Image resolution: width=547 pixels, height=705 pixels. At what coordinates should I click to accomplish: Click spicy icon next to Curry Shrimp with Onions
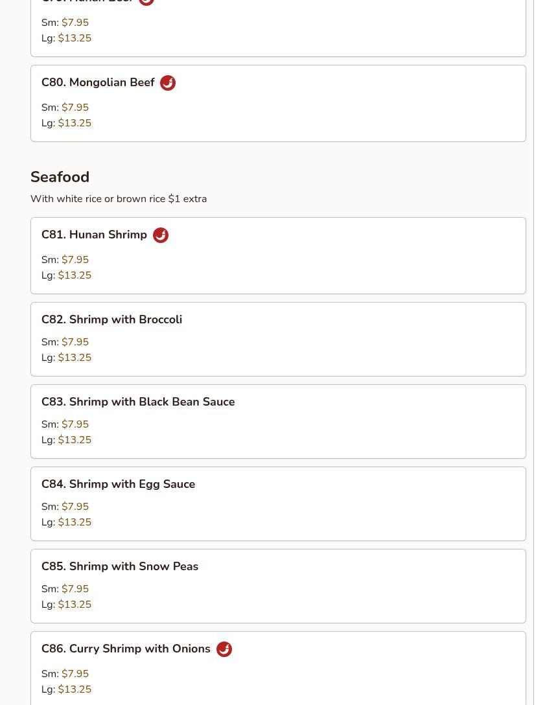pyautogui.click(x=224, y=649)
